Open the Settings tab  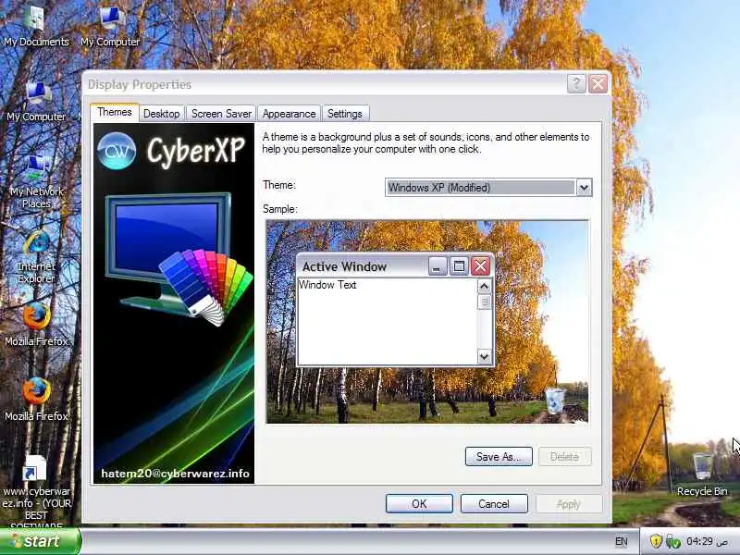(x=344, y=114)
